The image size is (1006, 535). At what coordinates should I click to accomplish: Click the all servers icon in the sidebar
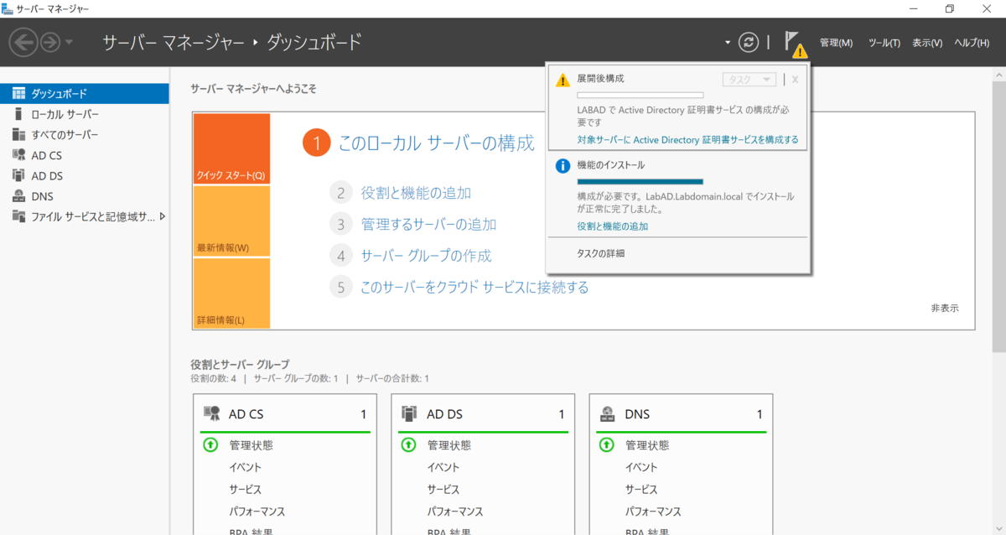pos(18,134)
